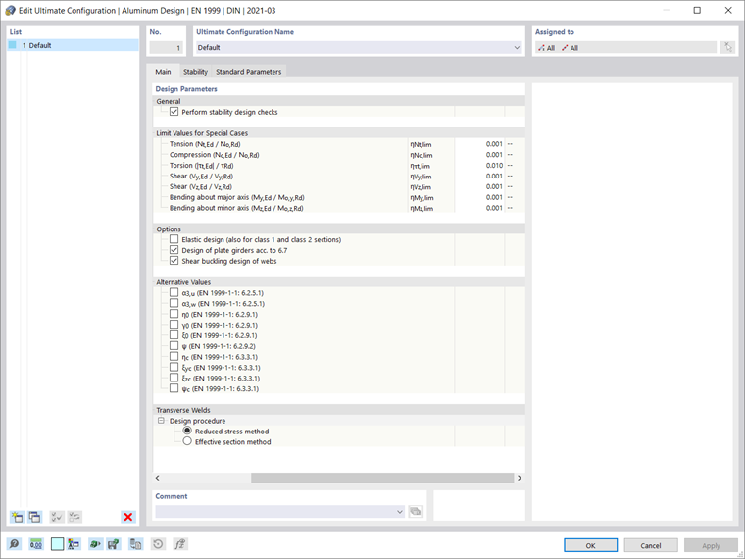Click the select-in-model icon by Assigned to
This screenshot has height=559, width=745.
tap(727, 47)
